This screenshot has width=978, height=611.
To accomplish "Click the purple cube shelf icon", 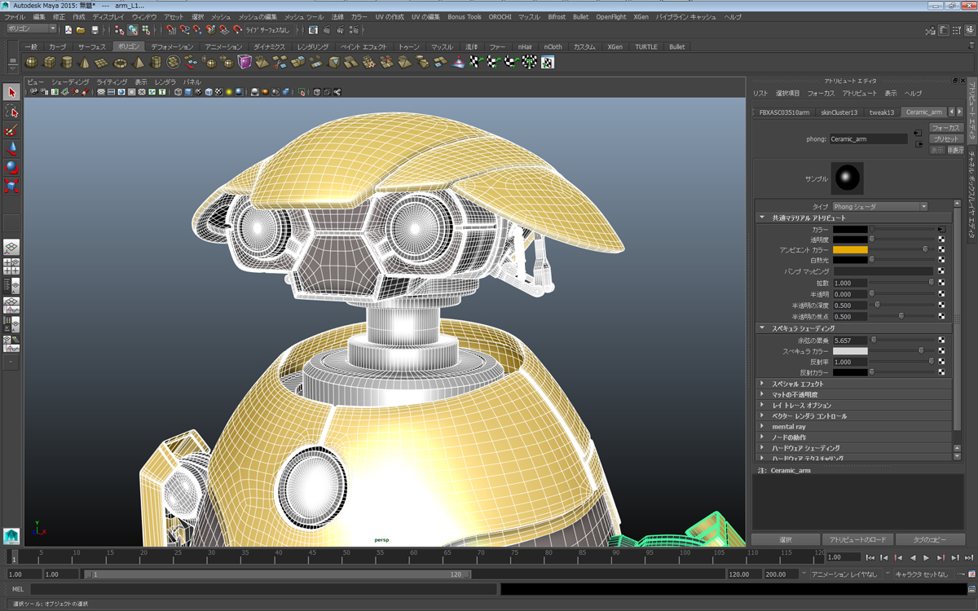I will click(x=244, y=63).
